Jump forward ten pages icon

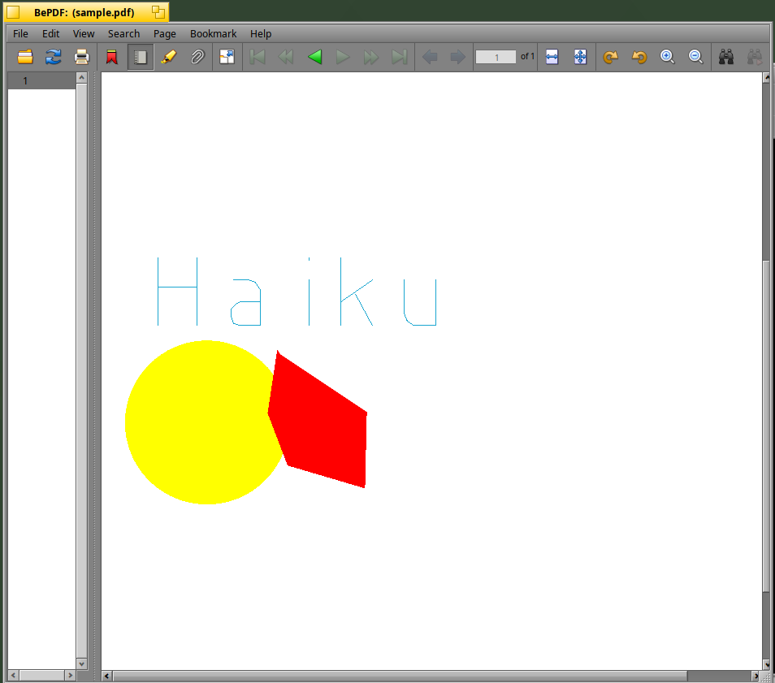(x=370, y=57)
